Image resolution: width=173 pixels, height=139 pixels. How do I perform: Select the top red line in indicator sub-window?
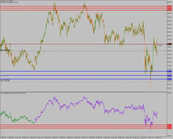click(x=84, y=125)
